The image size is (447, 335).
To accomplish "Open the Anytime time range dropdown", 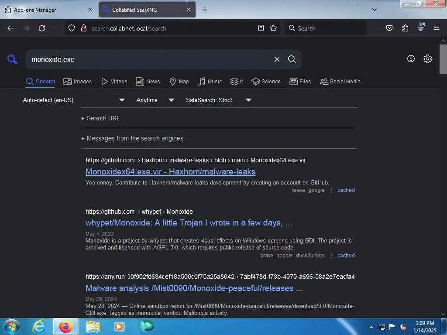I will 155,100.
